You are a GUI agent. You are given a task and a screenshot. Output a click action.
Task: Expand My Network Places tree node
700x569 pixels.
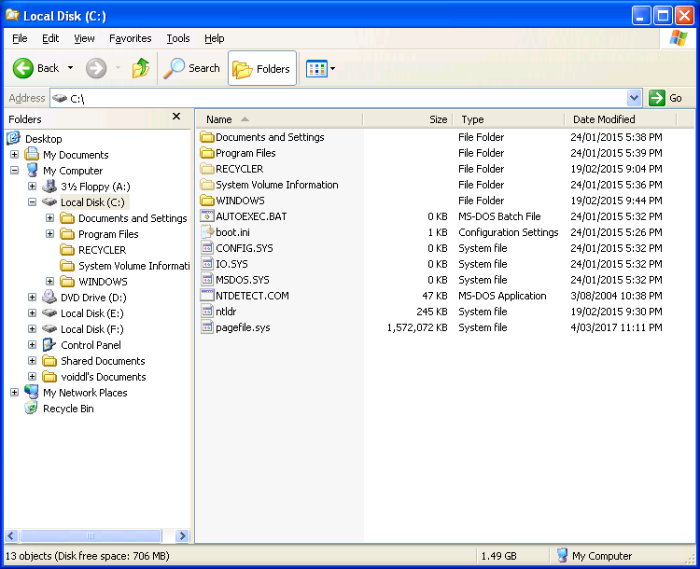(x=14, y=393)
